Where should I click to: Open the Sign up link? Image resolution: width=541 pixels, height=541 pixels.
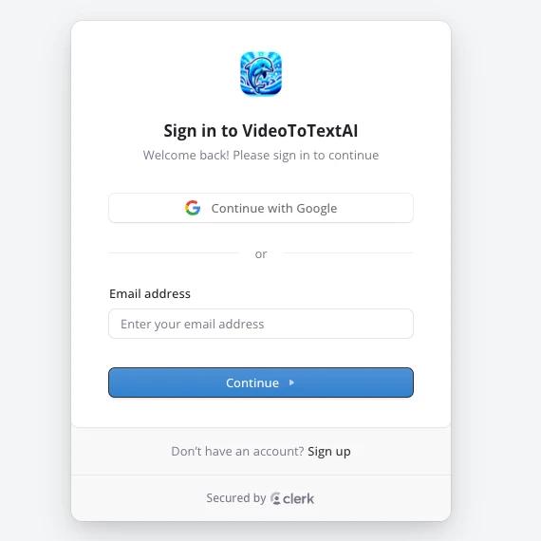pos(329,451)
